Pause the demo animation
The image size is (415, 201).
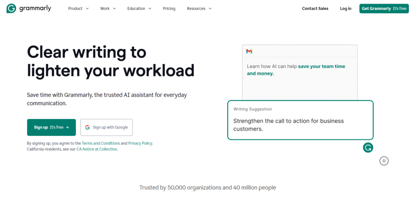coord(384,161)
